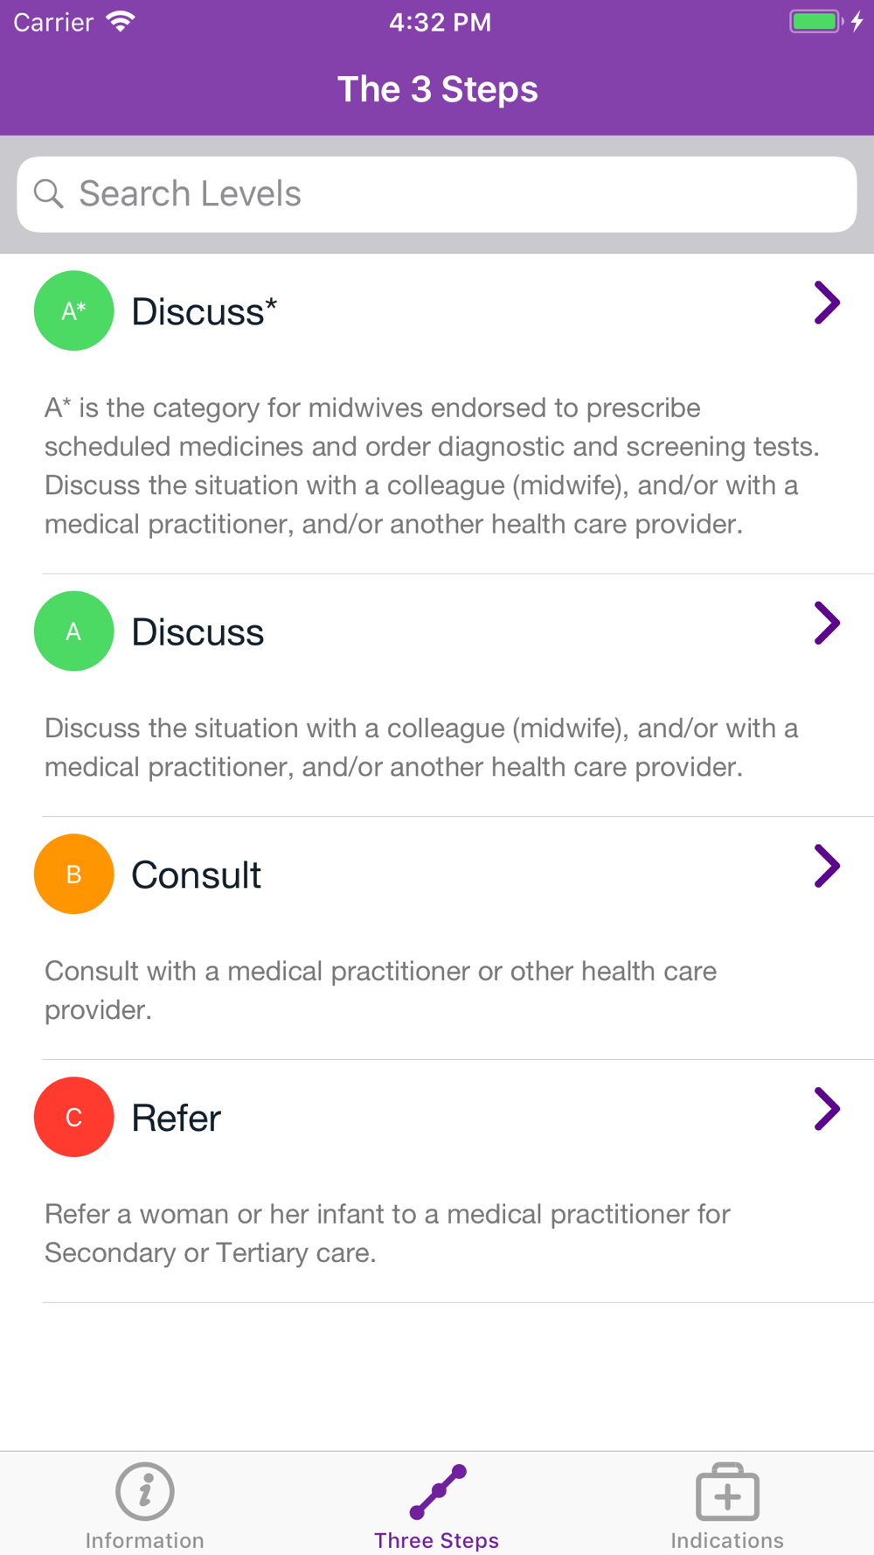The height and width of the screenshot is (1555, 874).
Task: Tap the red C circle badge
Action: (x=73, y=1117)
